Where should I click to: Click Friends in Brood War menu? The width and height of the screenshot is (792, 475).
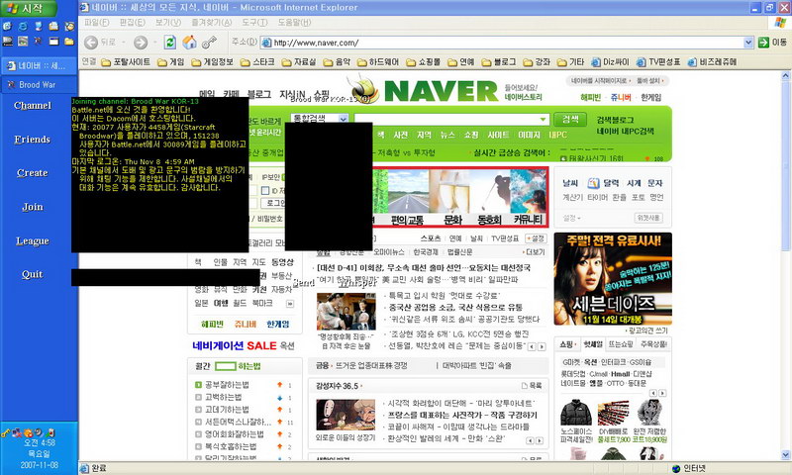(33, 140)
